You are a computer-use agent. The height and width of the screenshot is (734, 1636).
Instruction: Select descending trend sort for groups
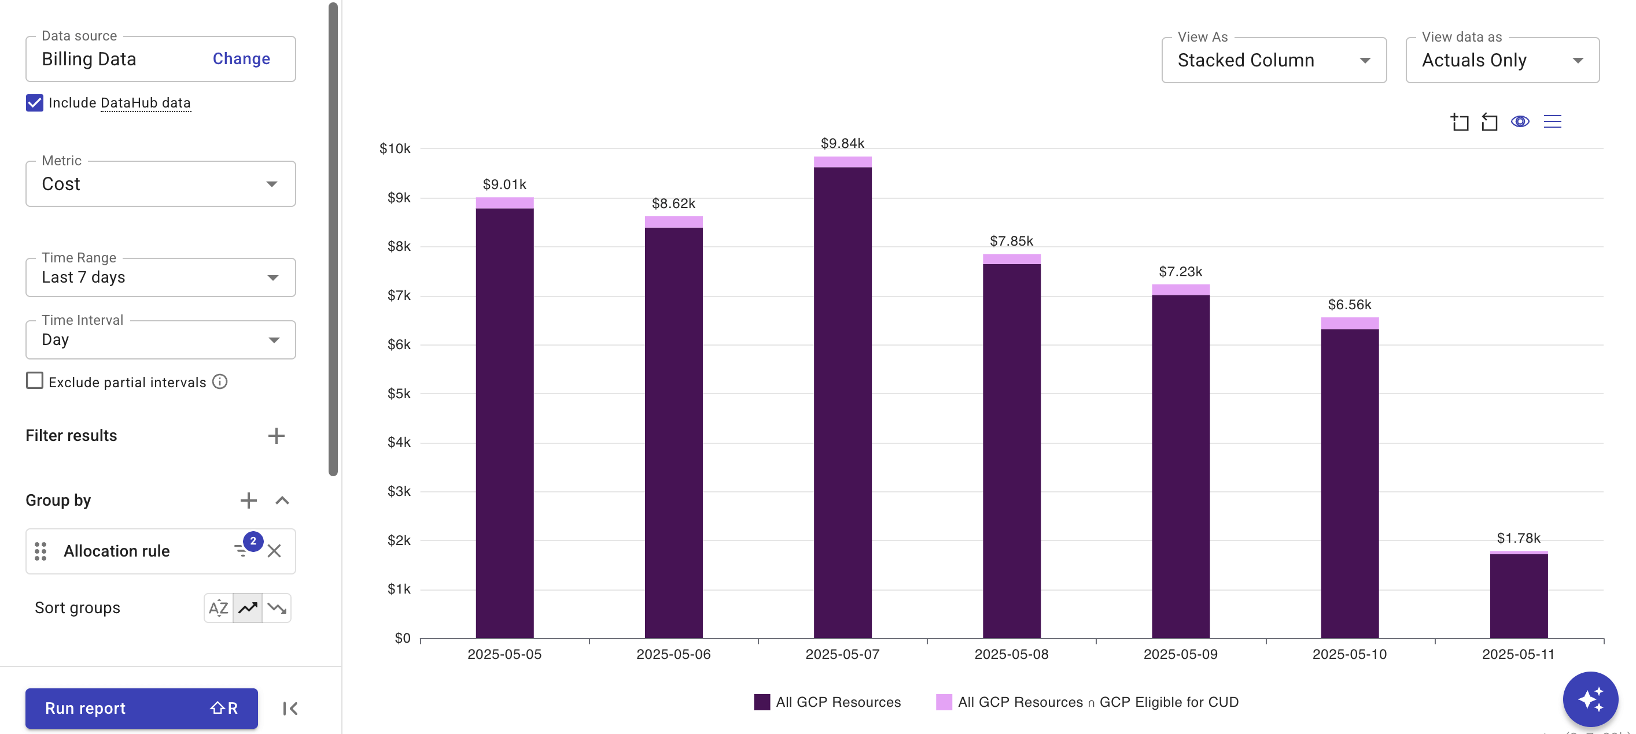point(277,608)
